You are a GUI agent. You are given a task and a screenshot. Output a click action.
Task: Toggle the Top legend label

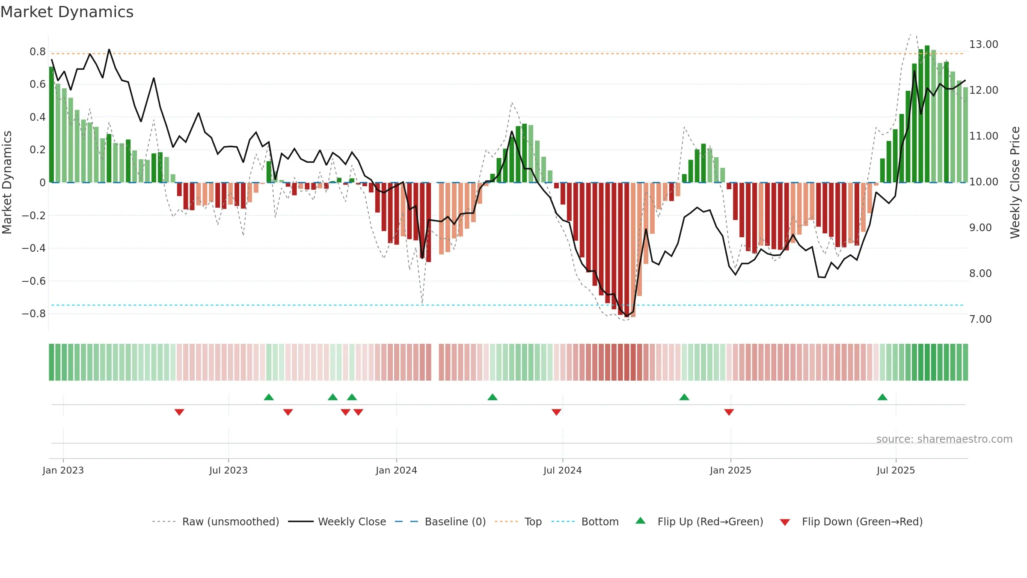click(x=533, y=521)
